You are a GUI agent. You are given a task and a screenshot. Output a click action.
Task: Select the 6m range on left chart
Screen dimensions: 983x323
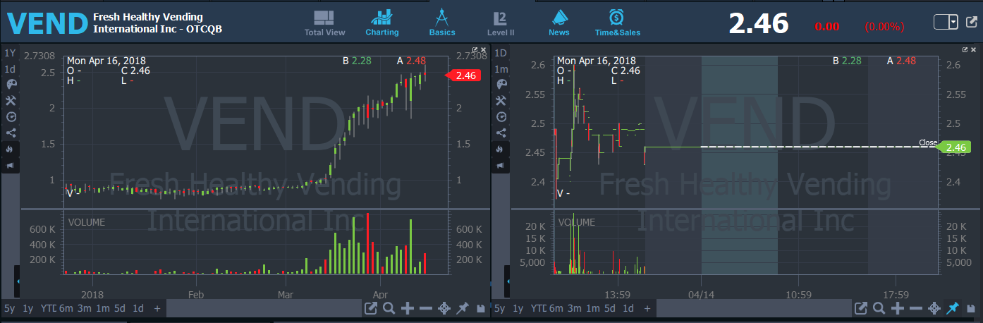(x=66, y=308)
